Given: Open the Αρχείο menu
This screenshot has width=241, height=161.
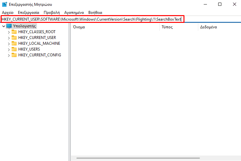Looking at the screenshot, I should click(8, 13).
